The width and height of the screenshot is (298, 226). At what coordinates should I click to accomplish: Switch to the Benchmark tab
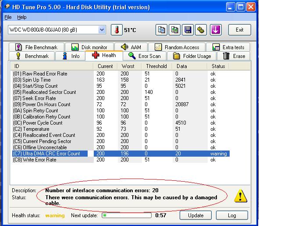[32, 56]
